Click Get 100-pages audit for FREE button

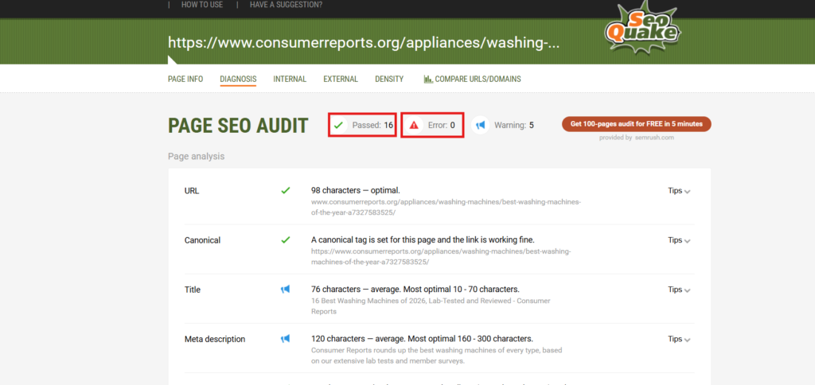click(636, 124)
